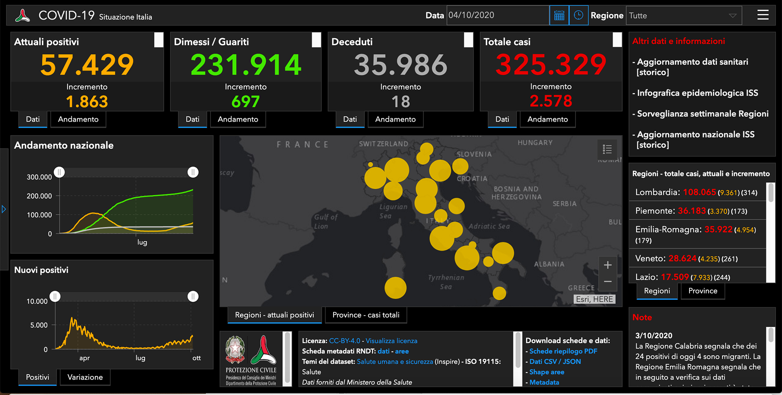Viewport: 782px width, 395px height.
Task: Zoom out on the map
Action: (608, 282)
